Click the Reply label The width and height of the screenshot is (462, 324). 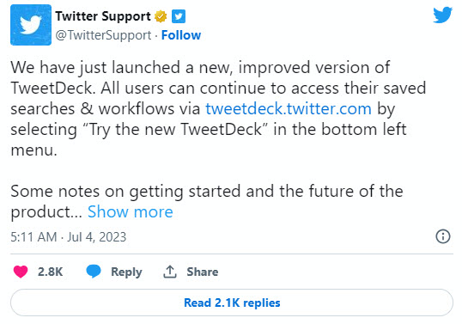[126, 272]
